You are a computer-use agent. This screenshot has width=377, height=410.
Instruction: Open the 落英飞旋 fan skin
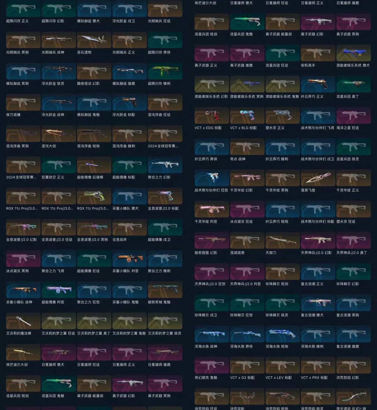pyautogui.click(x=318, y=178)
